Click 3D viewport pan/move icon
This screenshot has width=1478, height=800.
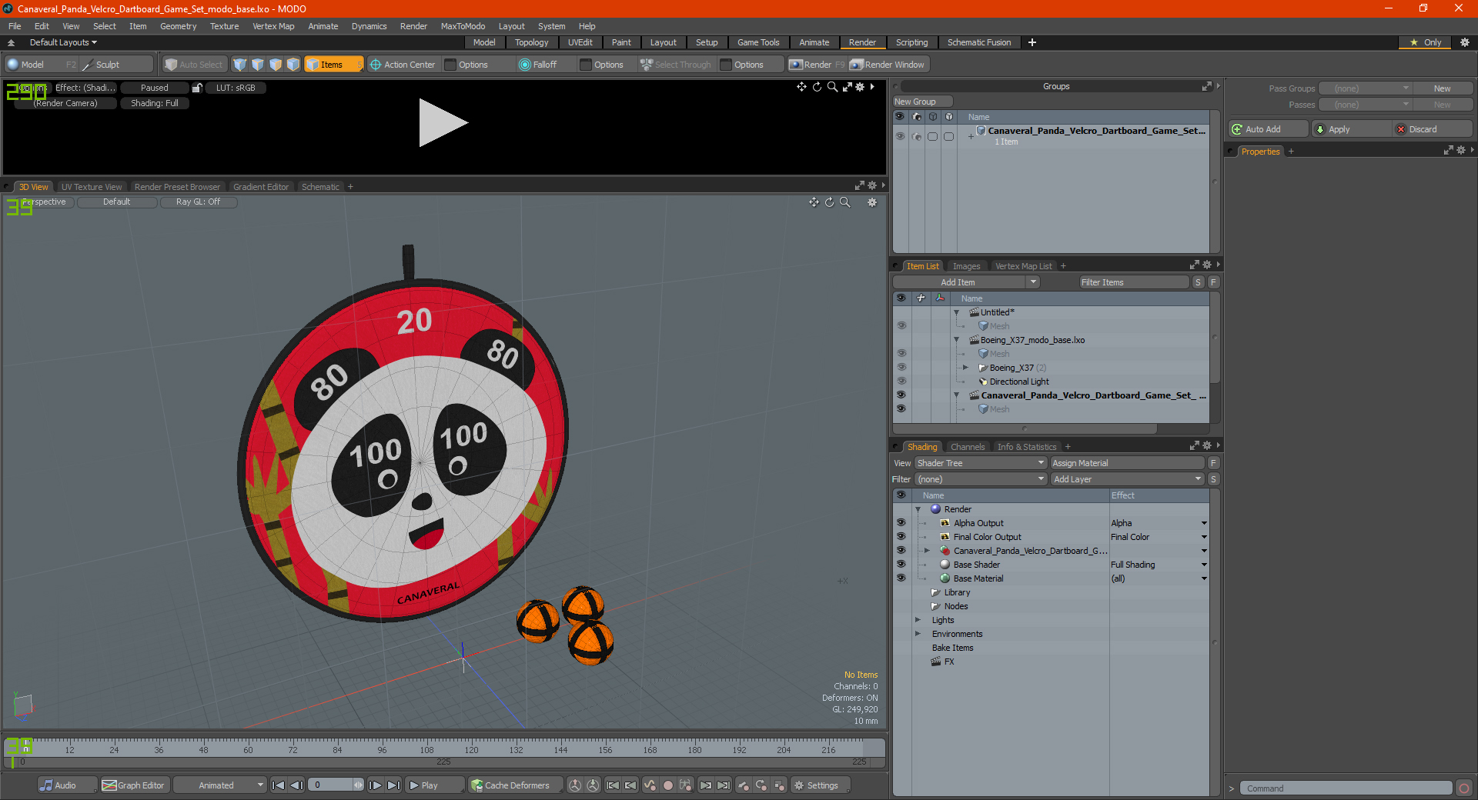point(814,202)
